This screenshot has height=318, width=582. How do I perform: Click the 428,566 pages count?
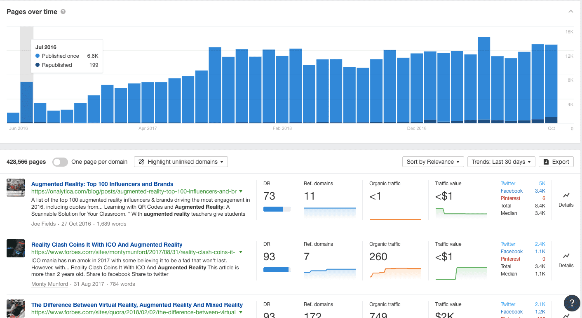tap(26, 162)
